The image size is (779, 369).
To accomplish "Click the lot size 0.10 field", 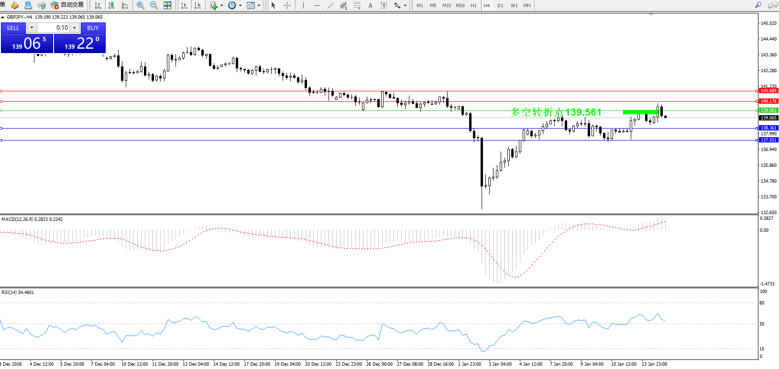I will (54, 28).
